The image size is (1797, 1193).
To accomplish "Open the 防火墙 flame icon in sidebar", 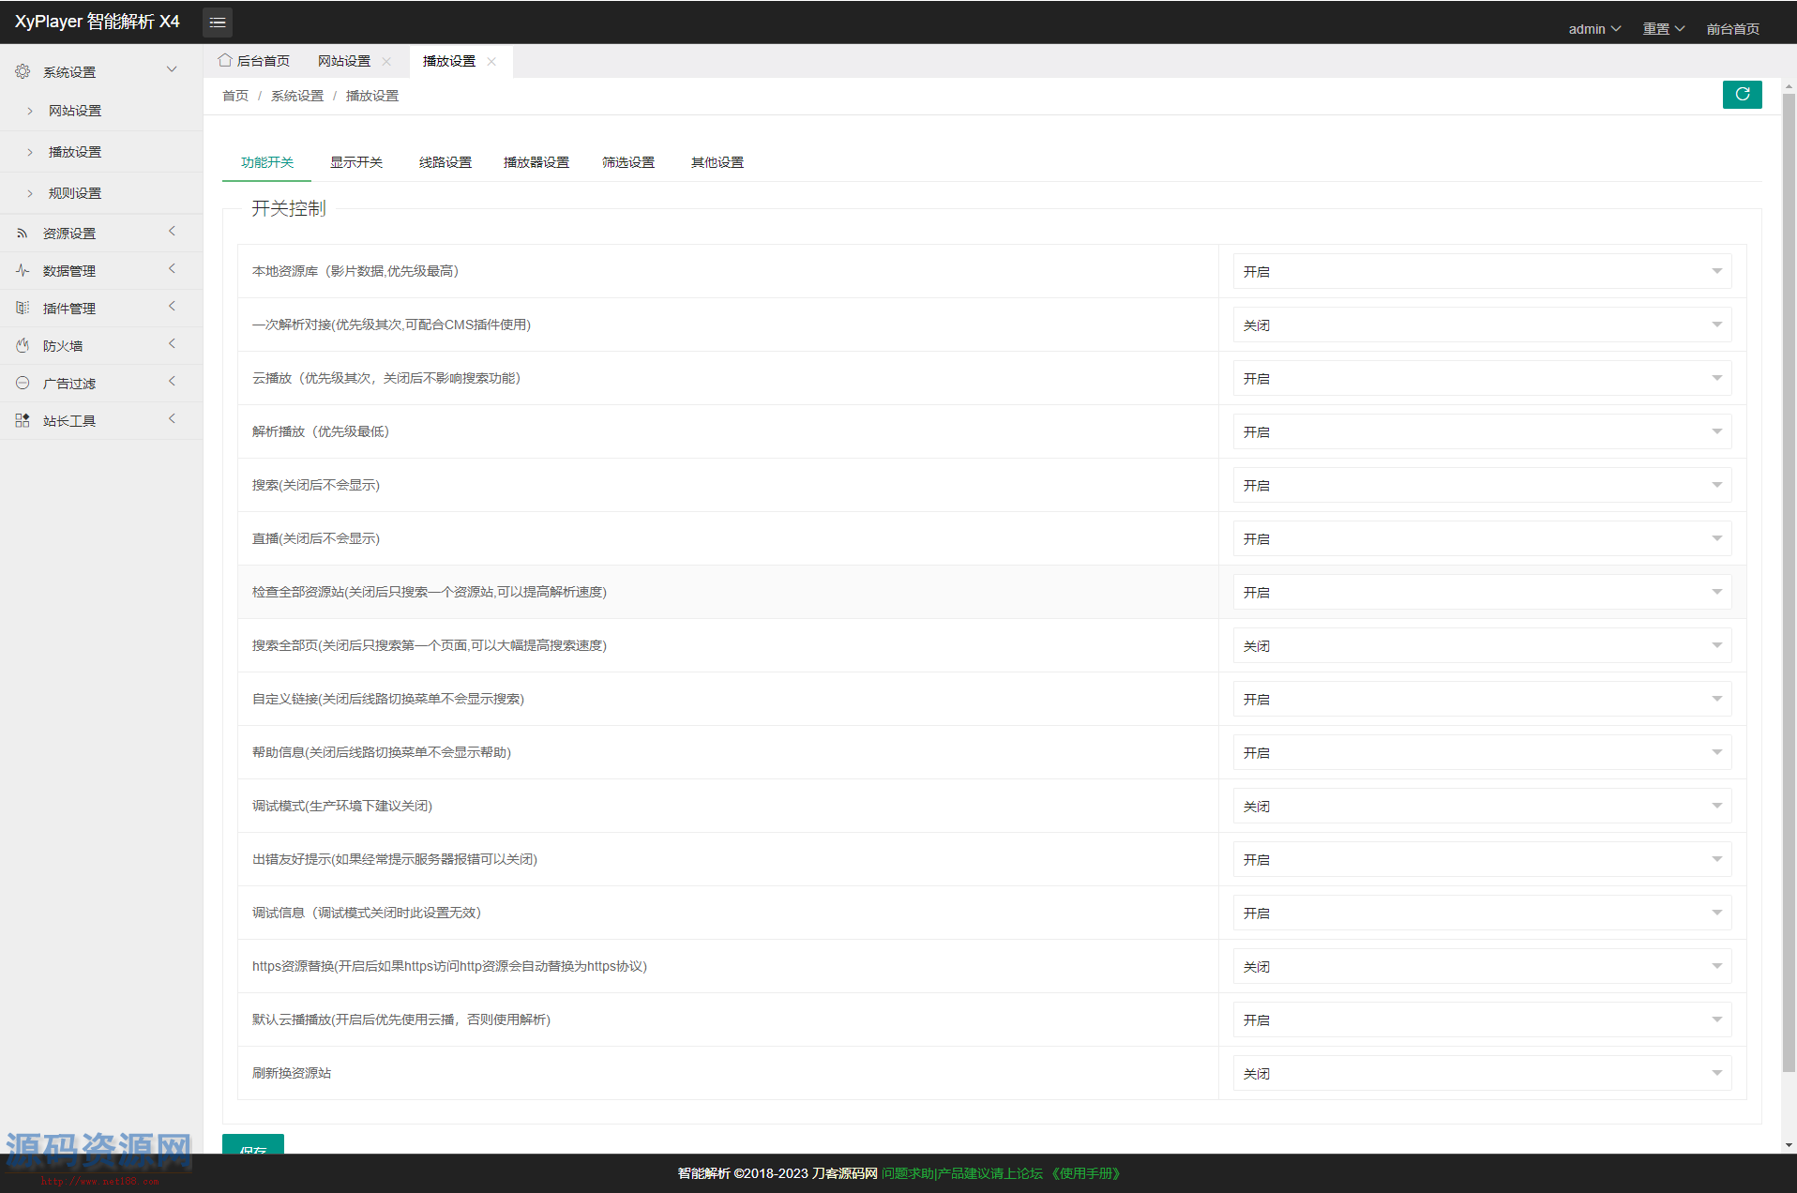I will pyautogui.click(x=23, y=345).
